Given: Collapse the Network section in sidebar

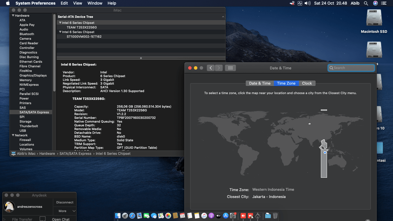Looking at the screenshot, I should (x=13, y=135).
